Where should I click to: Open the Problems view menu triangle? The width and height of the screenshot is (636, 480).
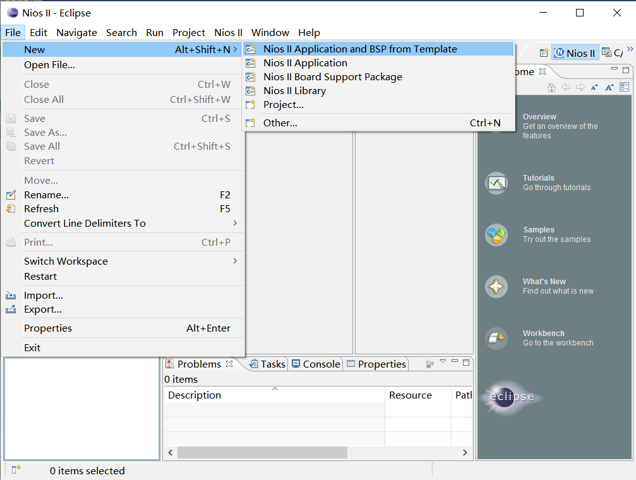443,363
